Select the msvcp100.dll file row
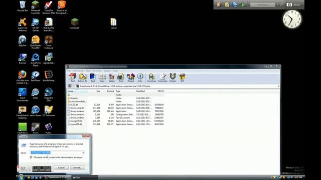Screen dimensions: 321x180 pos(116,121)
